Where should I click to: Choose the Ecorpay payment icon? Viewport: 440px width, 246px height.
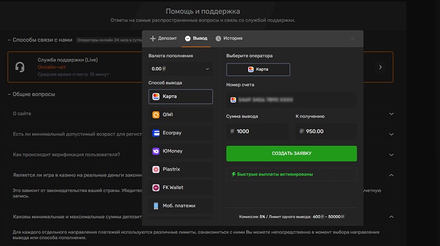click(x=156, y=133)
